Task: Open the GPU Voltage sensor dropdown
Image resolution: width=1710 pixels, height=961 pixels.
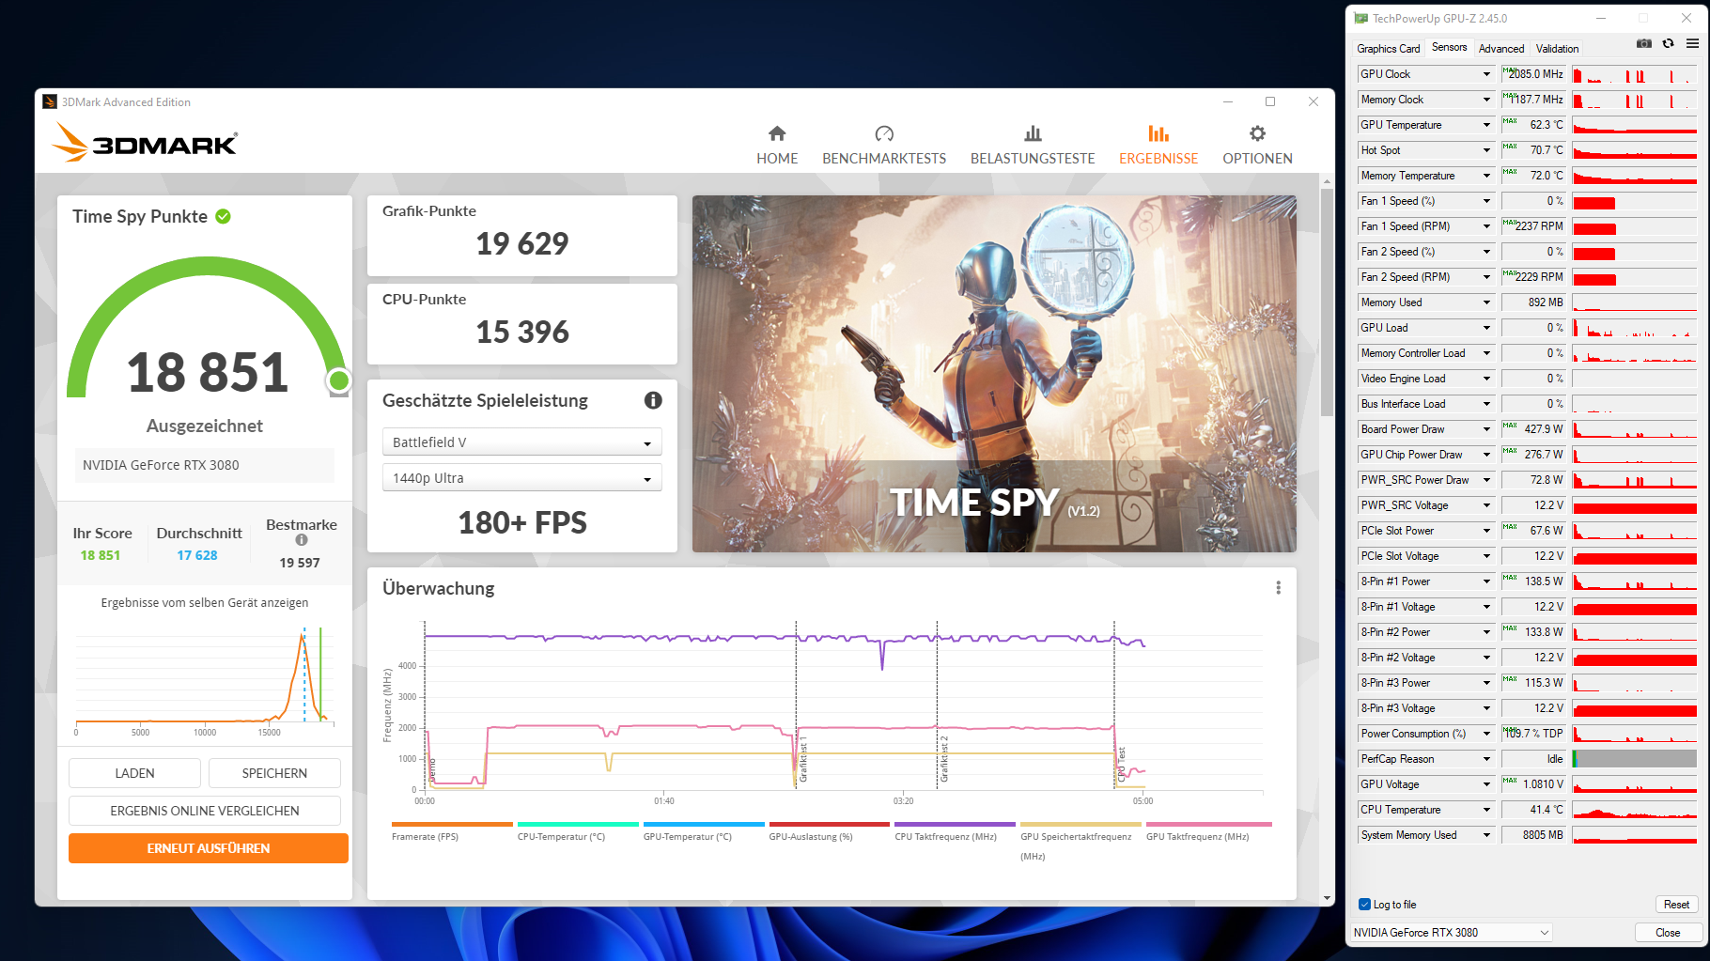Action: [x=1486, y=784]
